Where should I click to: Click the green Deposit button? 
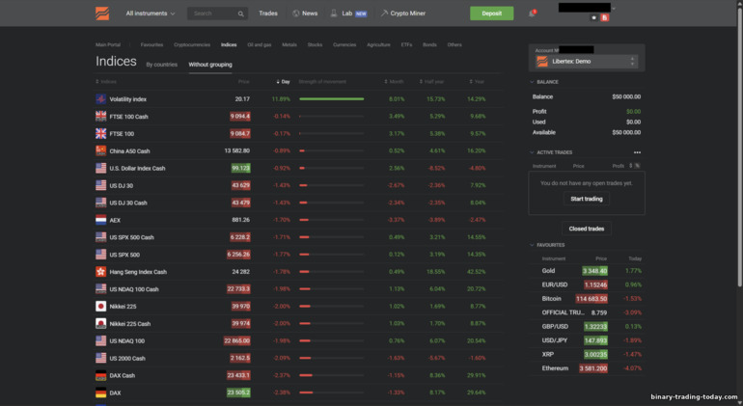click(x=491, y=14)
